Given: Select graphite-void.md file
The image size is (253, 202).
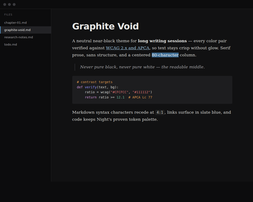Looking at the screenshot, I should click(25, 30).
